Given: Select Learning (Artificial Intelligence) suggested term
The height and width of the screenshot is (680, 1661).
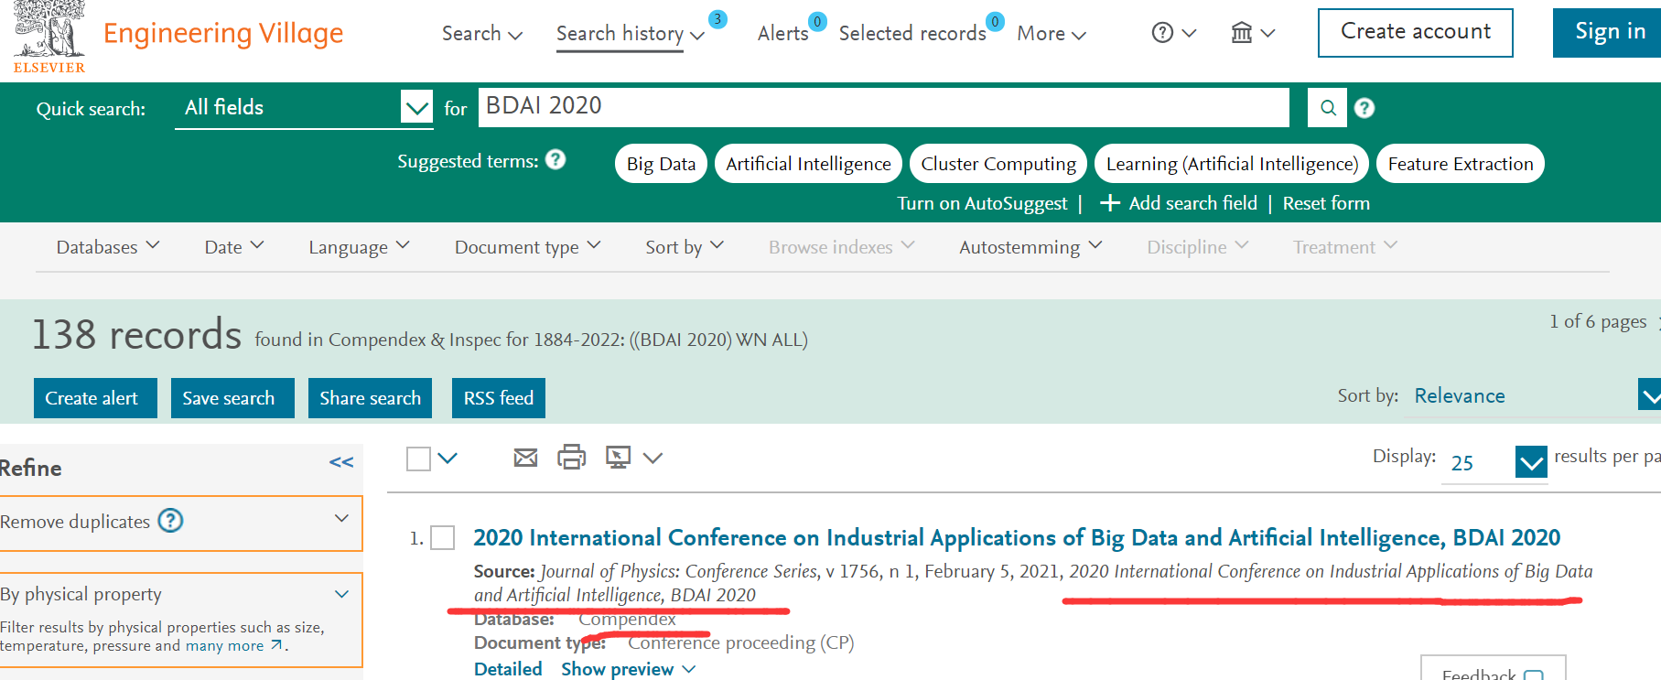Looking at the screenshot, I should [x=1232, y=164].
